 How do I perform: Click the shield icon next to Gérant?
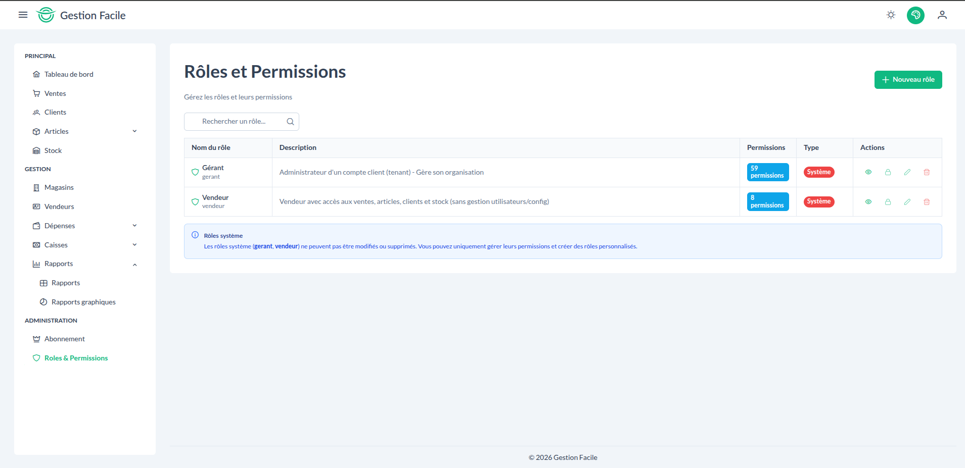195,172
